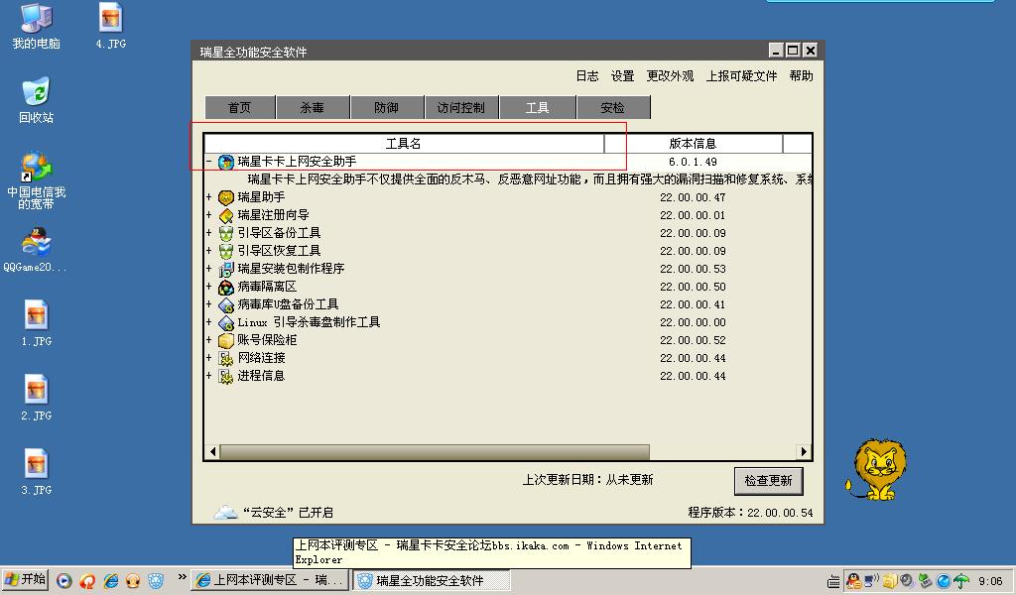Click the 瑞星安装包制作程序 icon
Viewport: 1016px width, 595px height.
coord(225,269)
